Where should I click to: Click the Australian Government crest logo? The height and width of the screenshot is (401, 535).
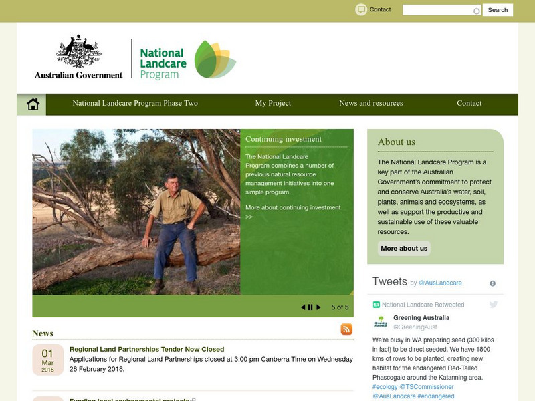(x=78, y=57)
